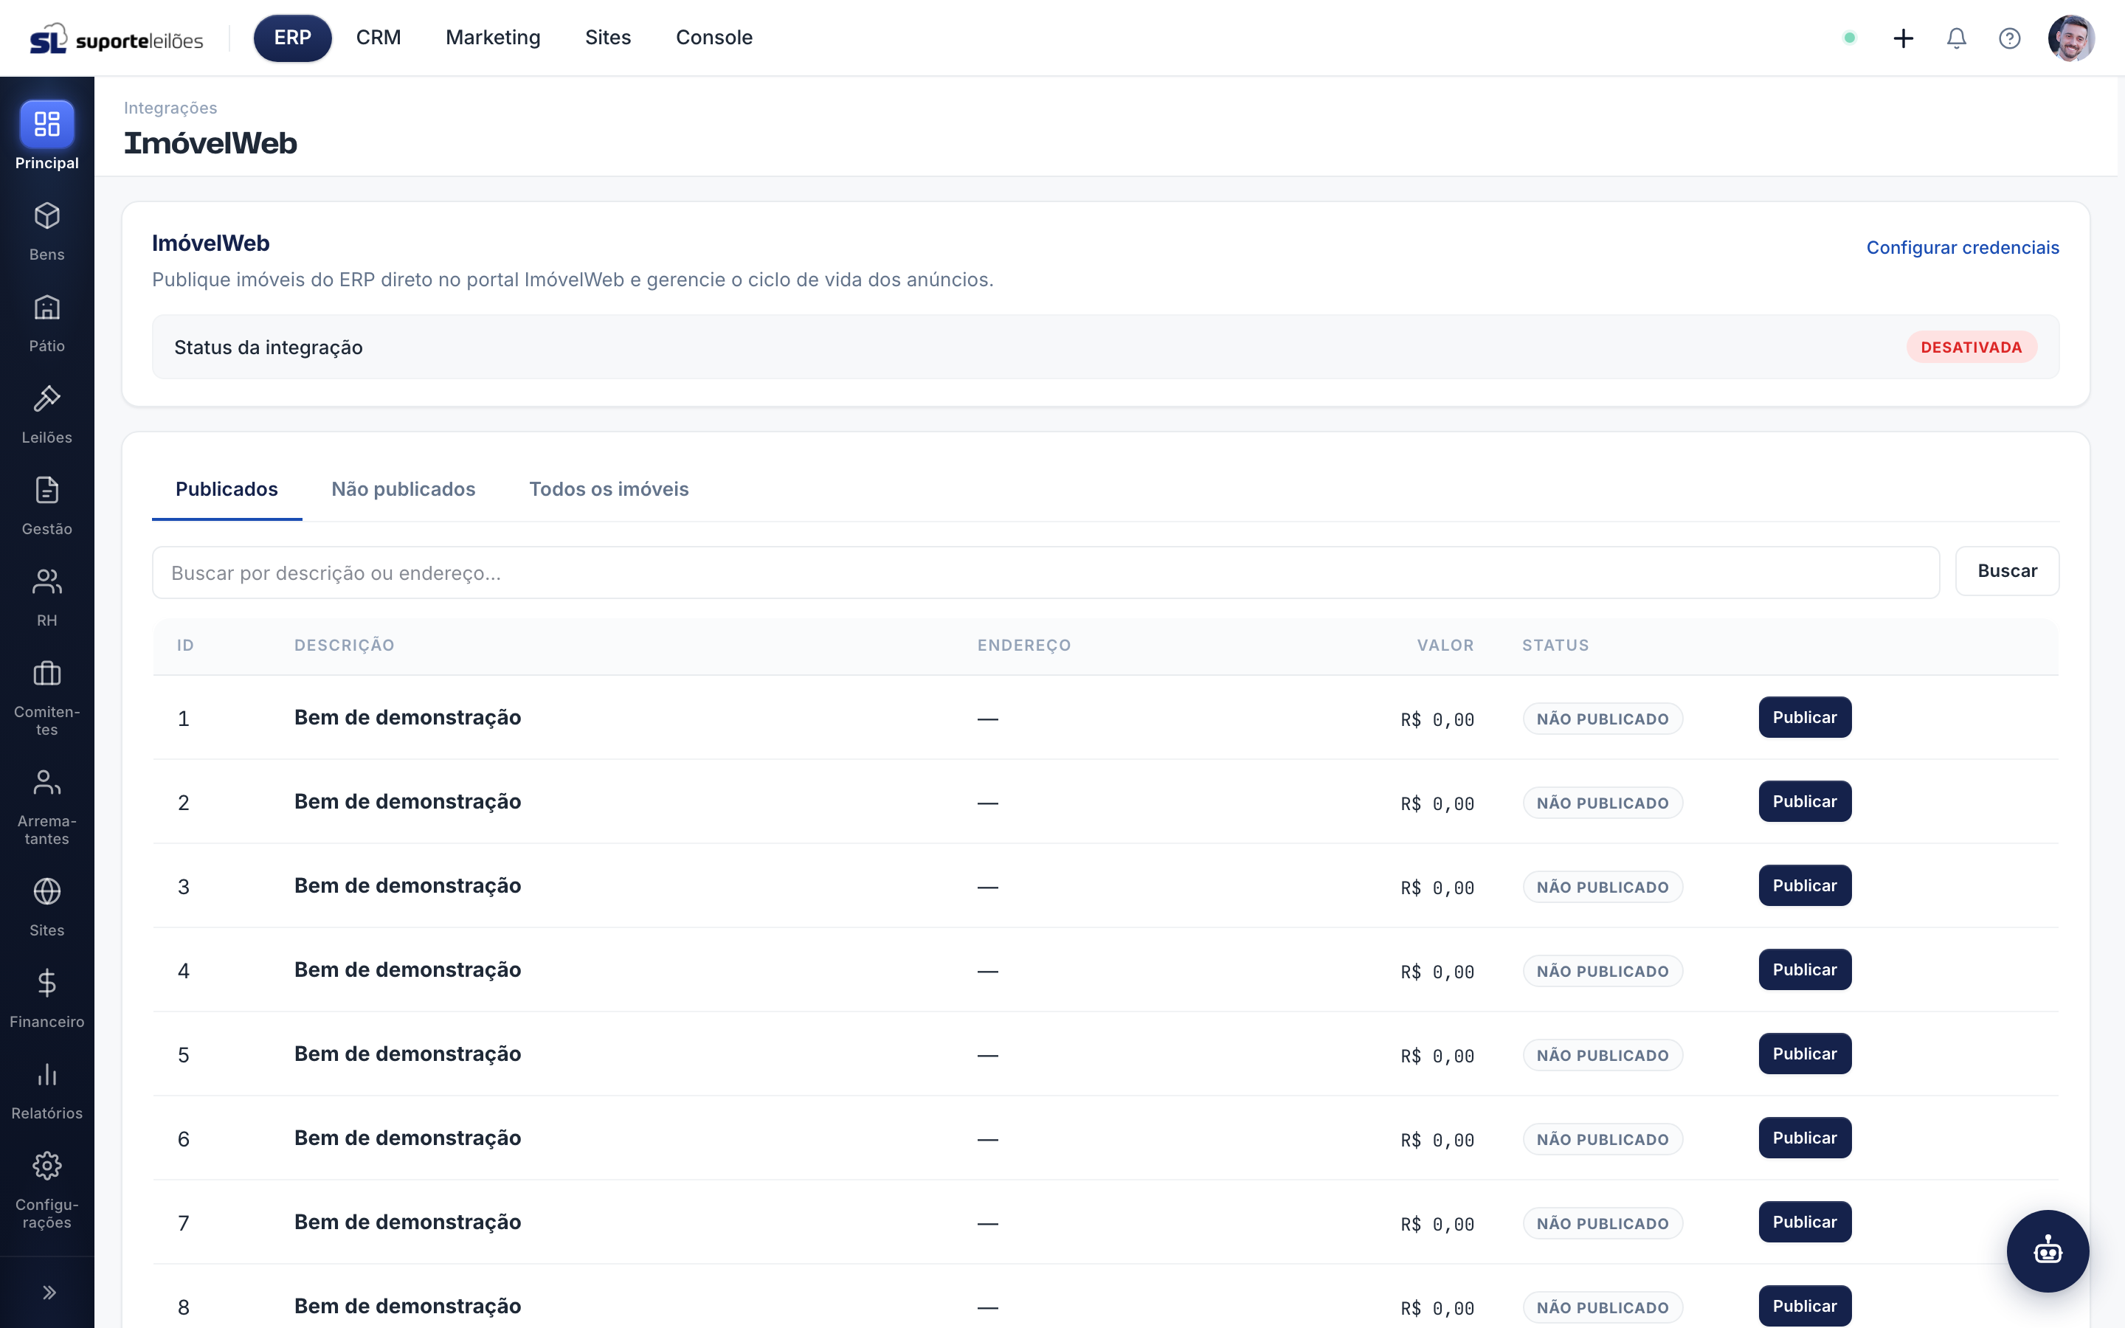
Task: Open the Sites globe icon in sidebar
Action: pyautogui.click(x=46, y=891)
